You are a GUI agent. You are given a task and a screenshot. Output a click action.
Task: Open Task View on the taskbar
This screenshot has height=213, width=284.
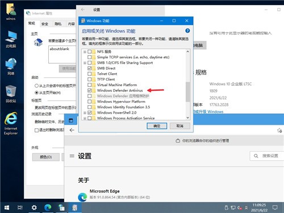[20, 208]
